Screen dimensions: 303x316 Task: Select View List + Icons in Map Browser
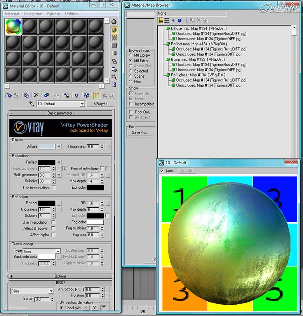click(x=167, y=21)
